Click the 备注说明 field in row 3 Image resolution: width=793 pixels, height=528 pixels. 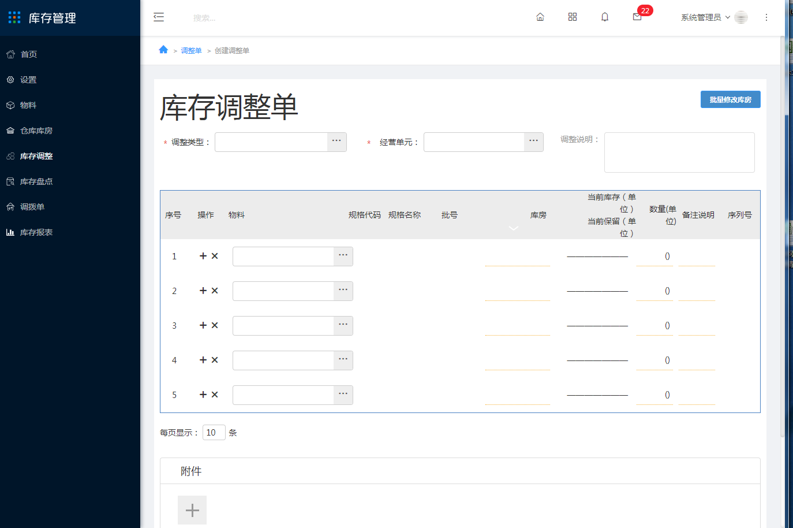697,326
